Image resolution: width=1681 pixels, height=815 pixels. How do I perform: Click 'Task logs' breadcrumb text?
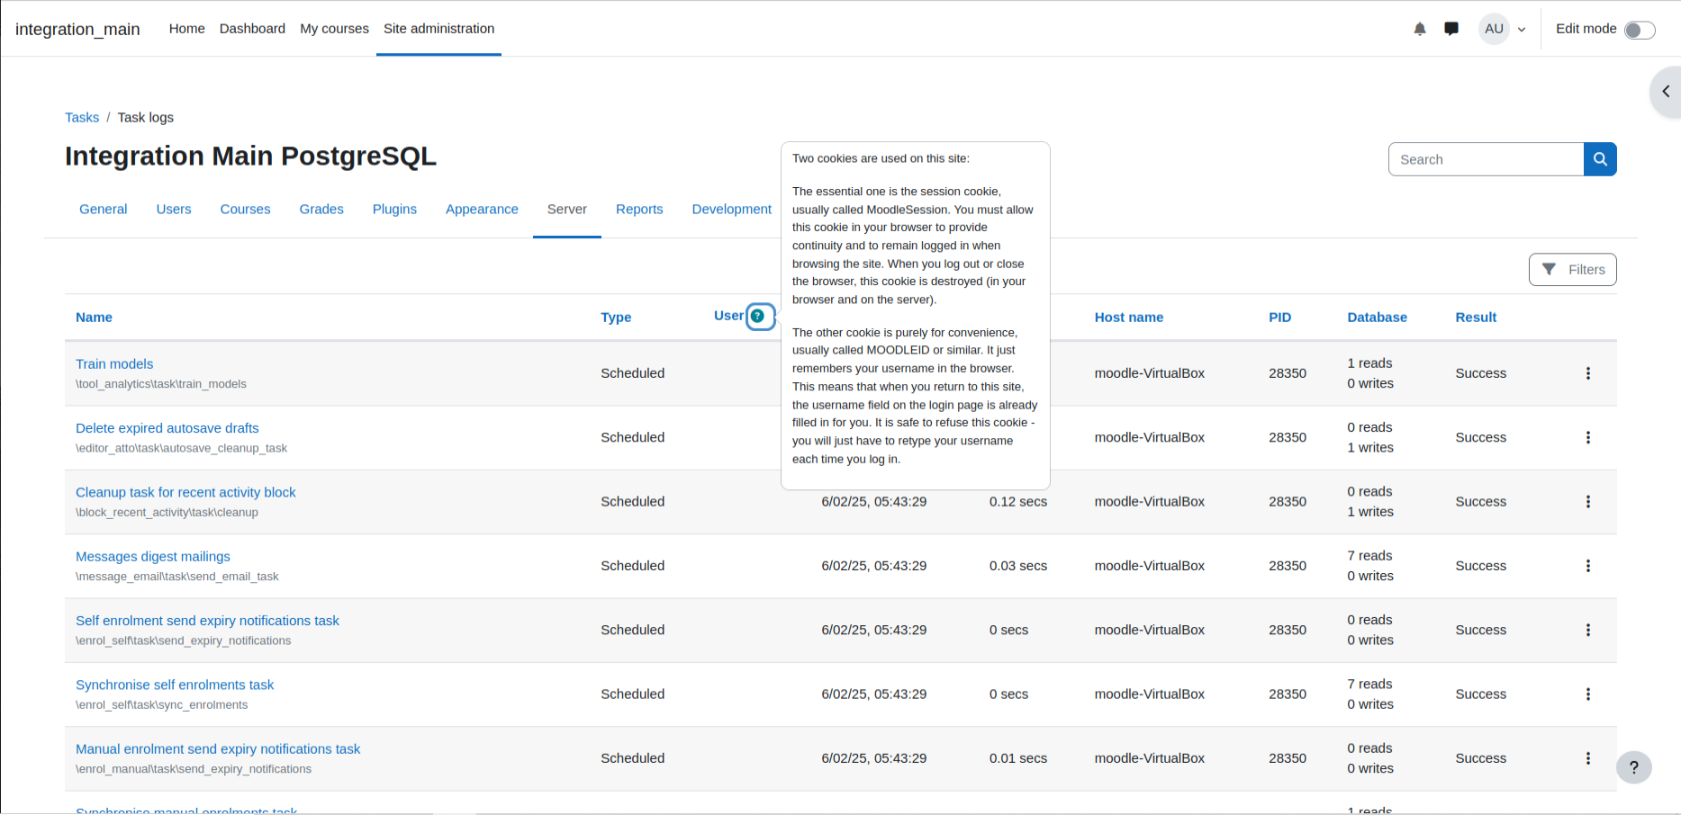(x=145, y=118)
